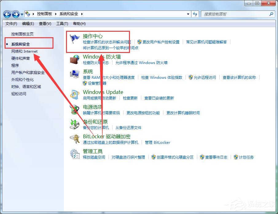The image size is (278, 214).
Task: Open 系统 using the monitor icon
Action: [75, 74]
